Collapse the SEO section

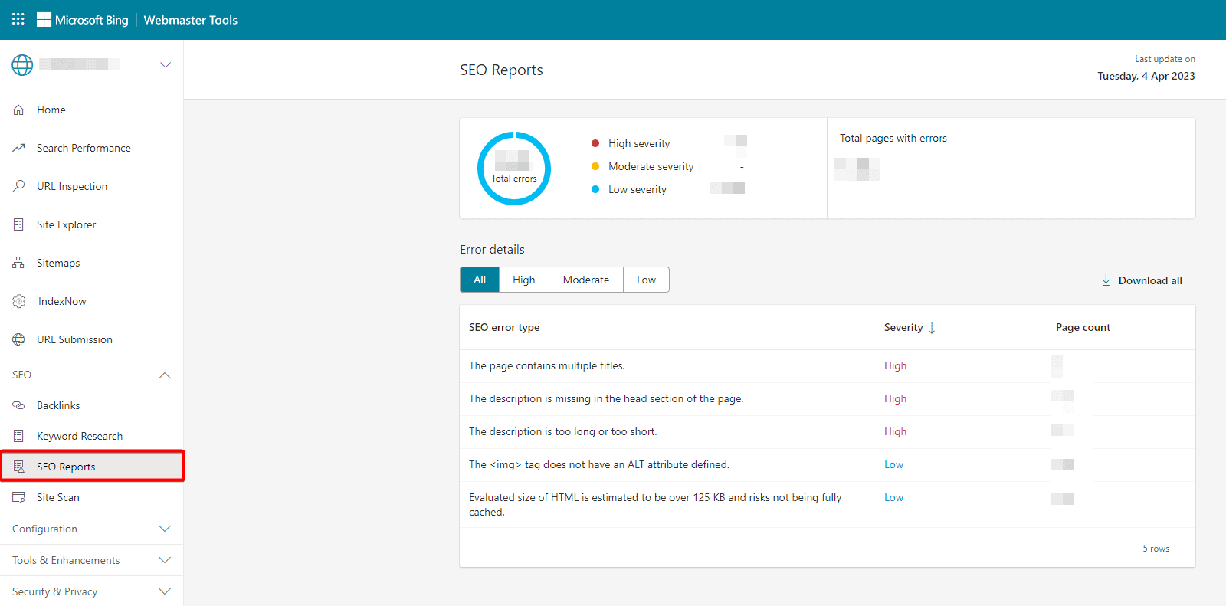pyautogui.click(x=164, y=375)
